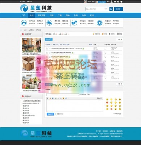Insert the red angry emoticon
This screenshot has width=141, height=145.
[x=107, y=103]
